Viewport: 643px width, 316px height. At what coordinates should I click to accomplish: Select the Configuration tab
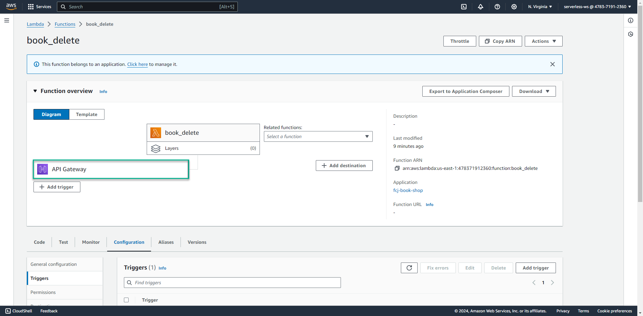point(129,242)
